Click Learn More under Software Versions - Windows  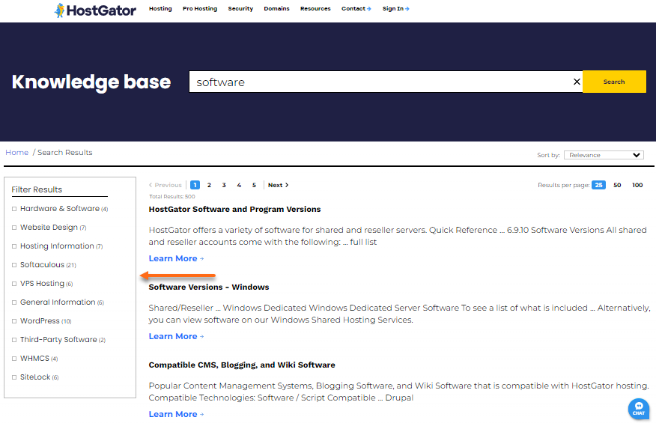coord(176,336)
